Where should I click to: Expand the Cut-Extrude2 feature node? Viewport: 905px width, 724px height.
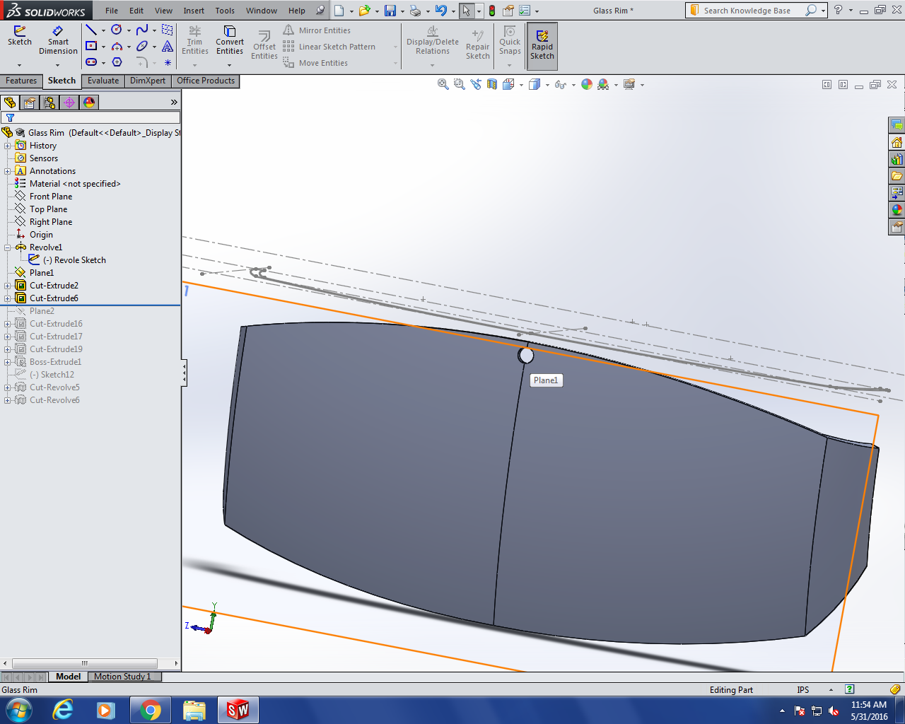coord(8,286)
